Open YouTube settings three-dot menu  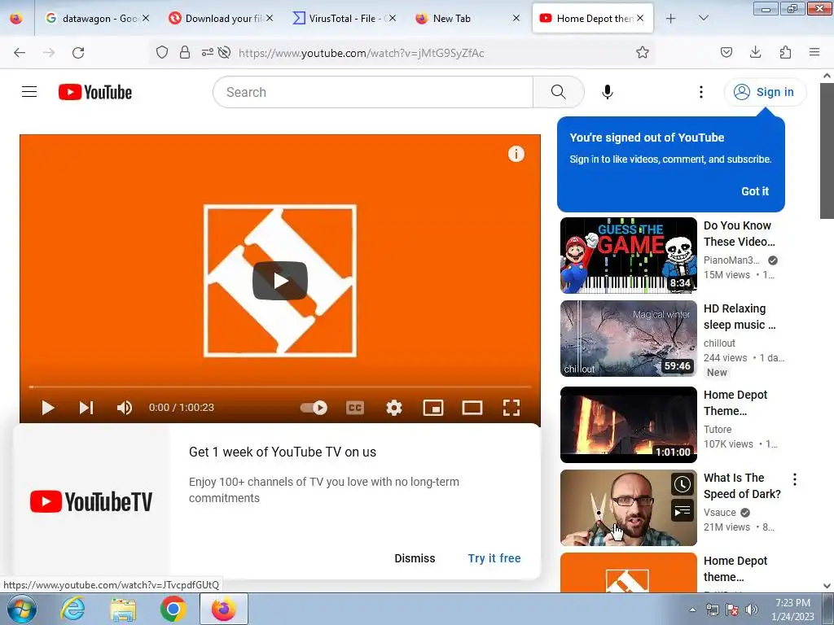click(701, 92)
